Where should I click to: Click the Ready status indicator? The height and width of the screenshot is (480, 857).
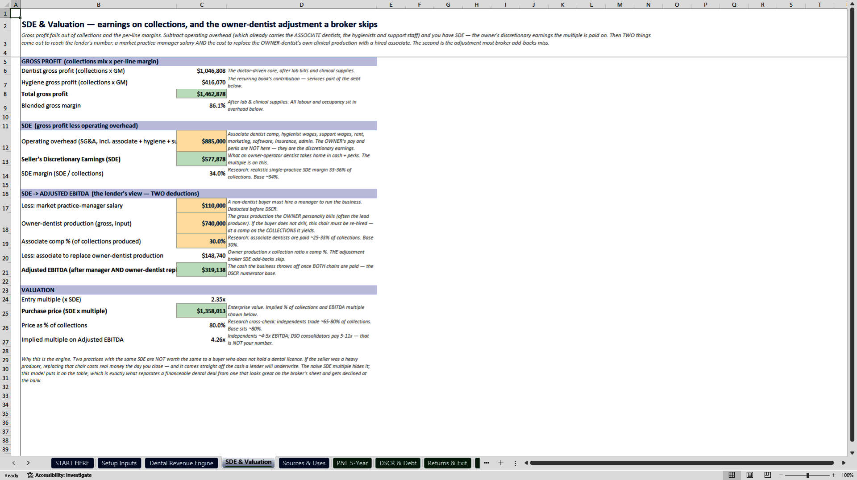(12, 475)
